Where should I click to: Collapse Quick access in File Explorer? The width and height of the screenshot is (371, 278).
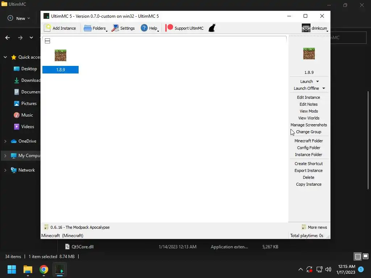(x=5, y=57)
